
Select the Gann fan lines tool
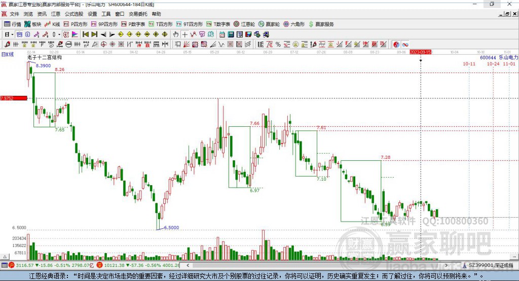[188, 45]
